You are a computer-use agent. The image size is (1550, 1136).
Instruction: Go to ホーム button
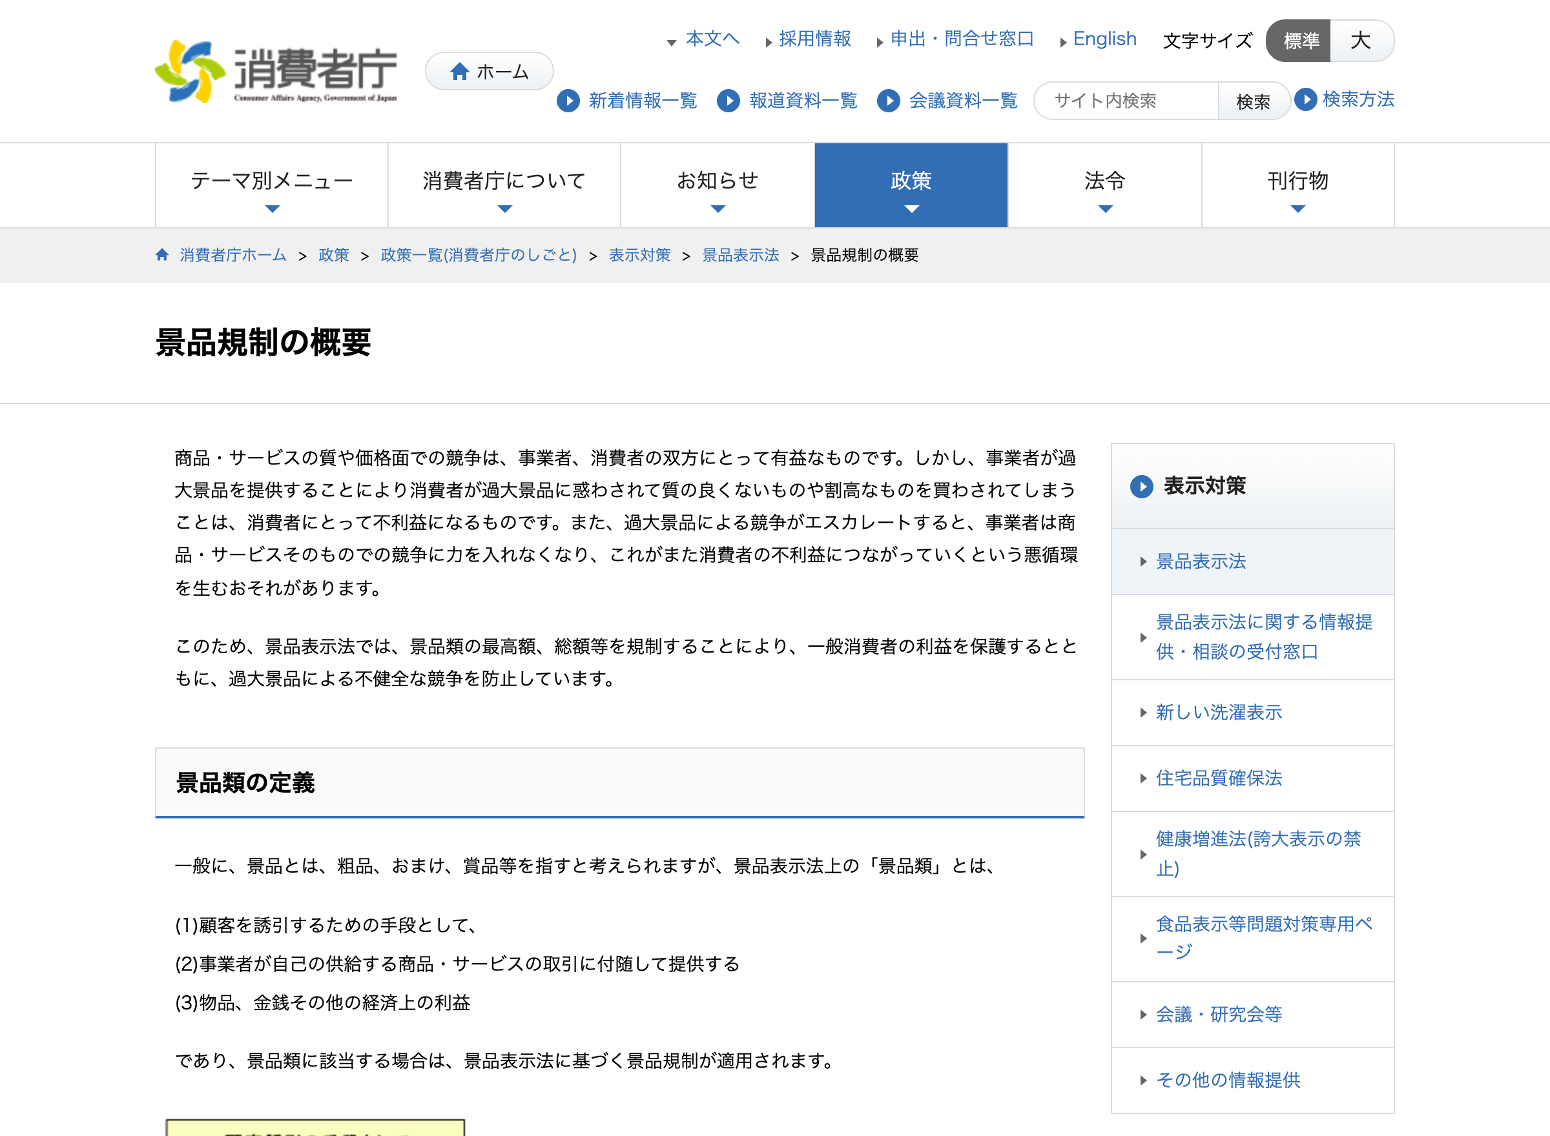click(489, 72)
